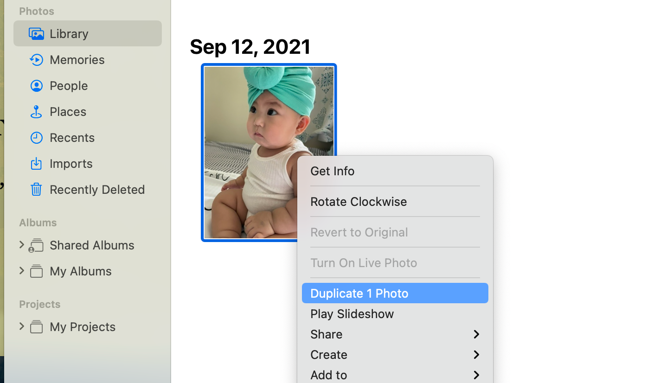The width and height of the screenshot is (647, 383).
Task: Select Get Info in the context menu
Action: click(332, 171)
